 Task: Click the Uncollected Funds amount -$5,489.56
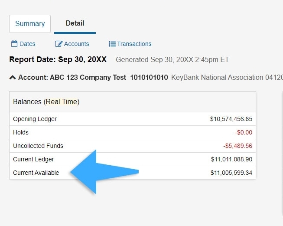(237, 146)
